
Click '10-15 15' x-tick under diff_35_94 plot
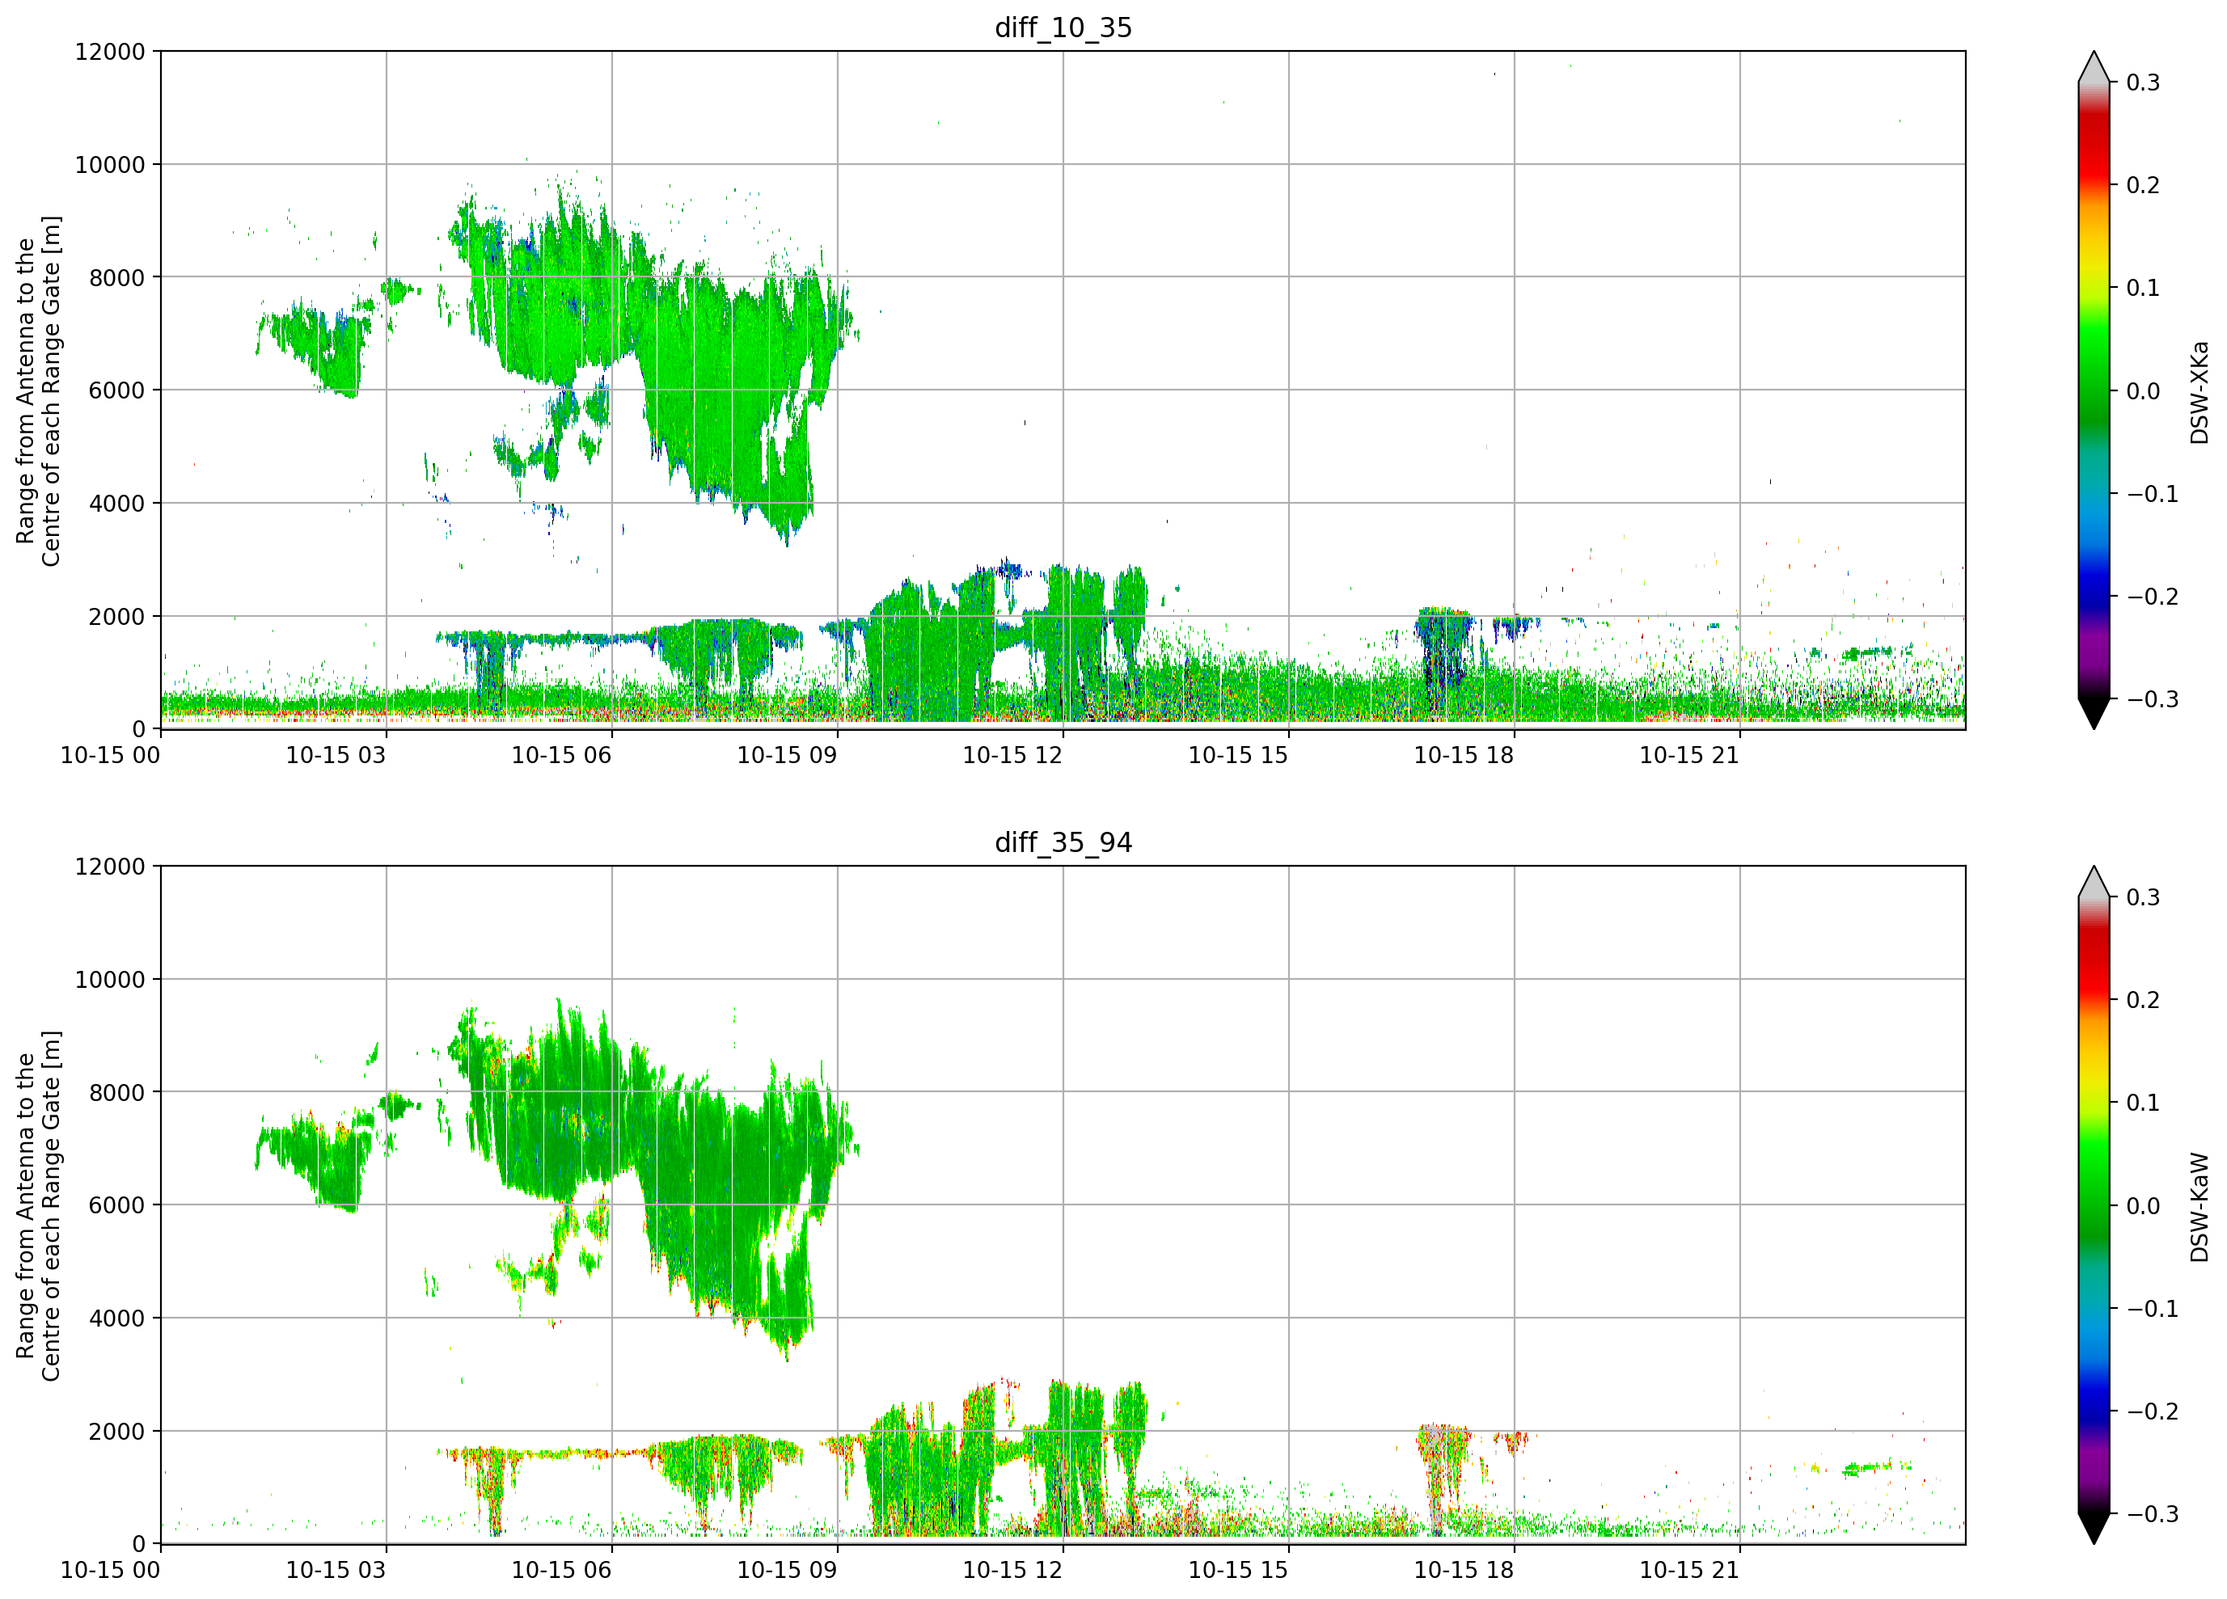point(1238,1570)
